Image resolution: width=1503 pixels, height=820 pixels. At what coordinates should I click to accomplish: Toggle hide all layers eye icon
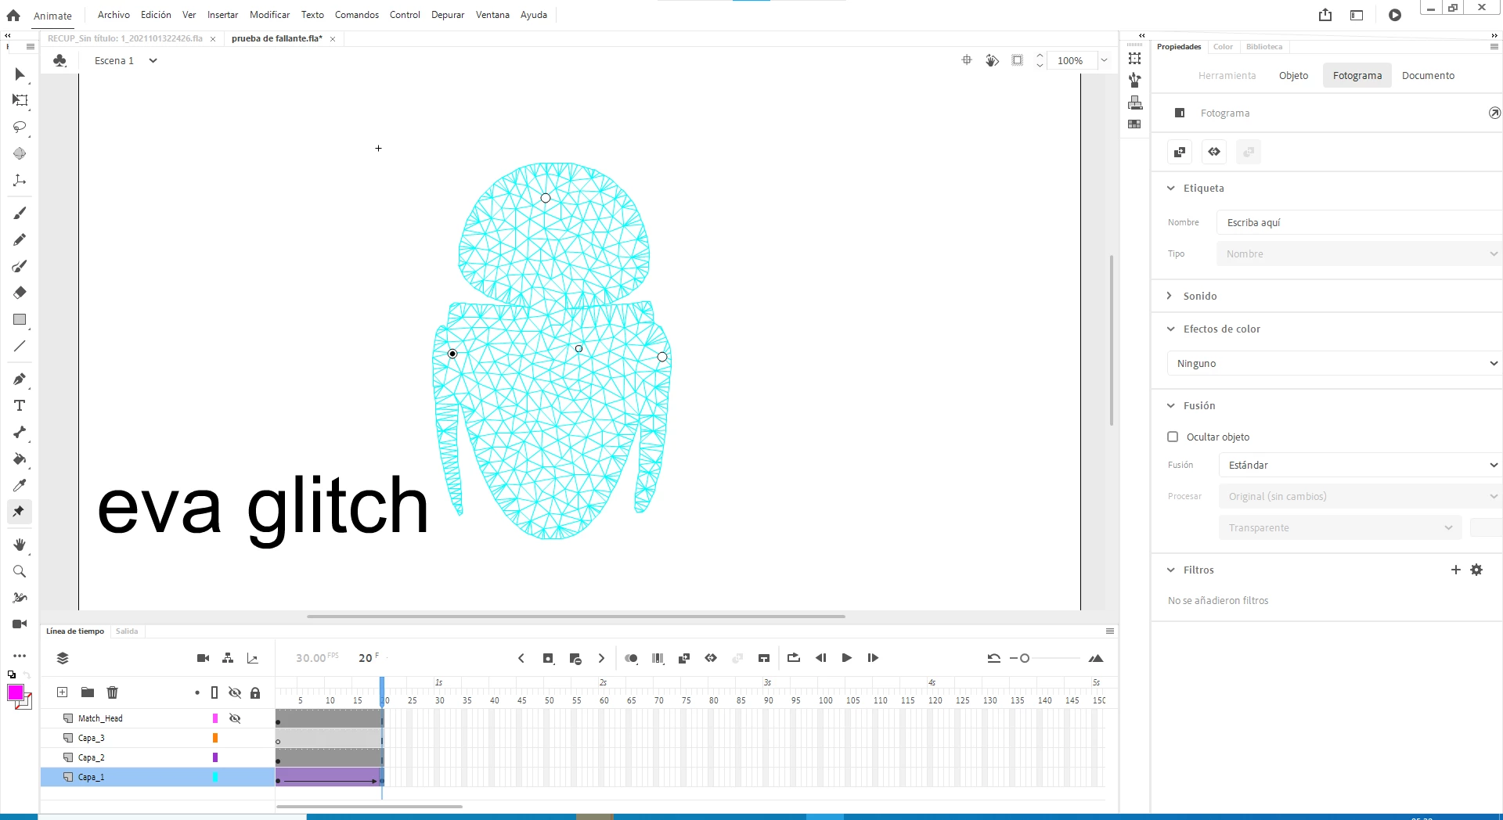235,692
